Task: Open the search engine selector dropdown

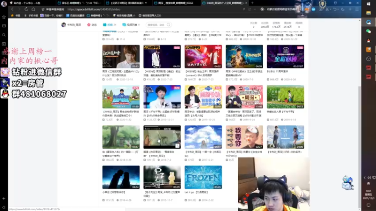Action: (x=262, y=9)
